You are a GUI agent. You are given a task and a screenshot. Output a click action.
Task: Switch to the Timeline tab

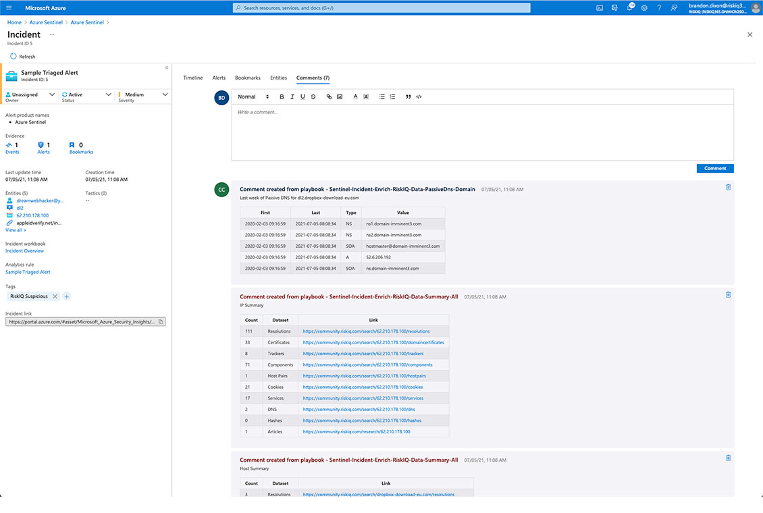(192, 78)
